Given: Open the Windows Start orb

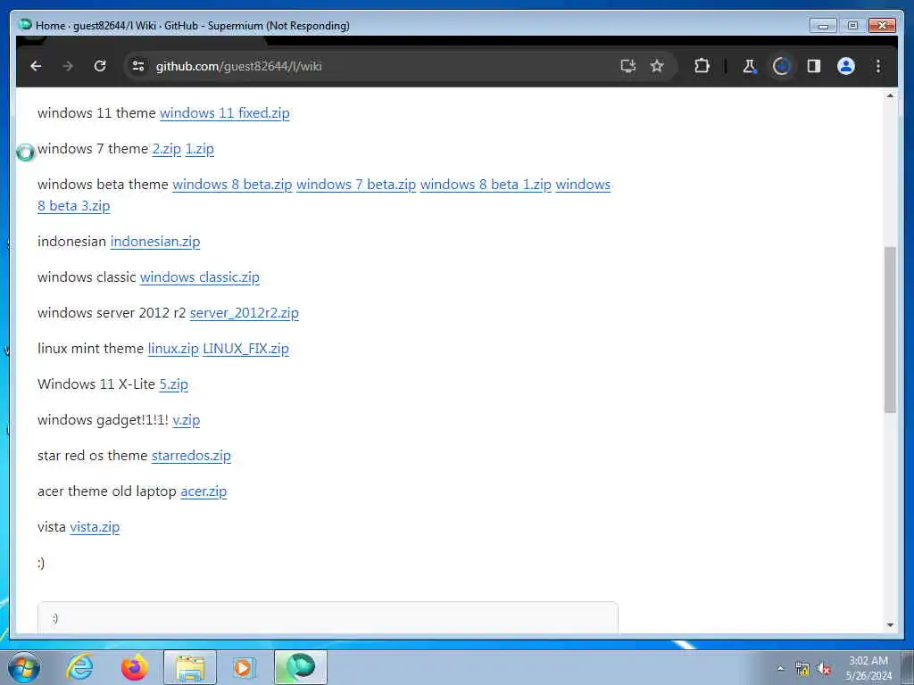Looking at the screenshot, I should (24, 667).
